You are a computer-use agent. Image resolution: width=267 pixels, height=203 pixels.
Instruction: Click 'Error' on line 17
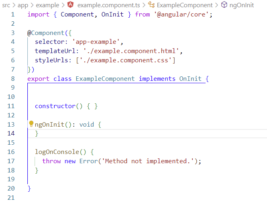(89, 161)
